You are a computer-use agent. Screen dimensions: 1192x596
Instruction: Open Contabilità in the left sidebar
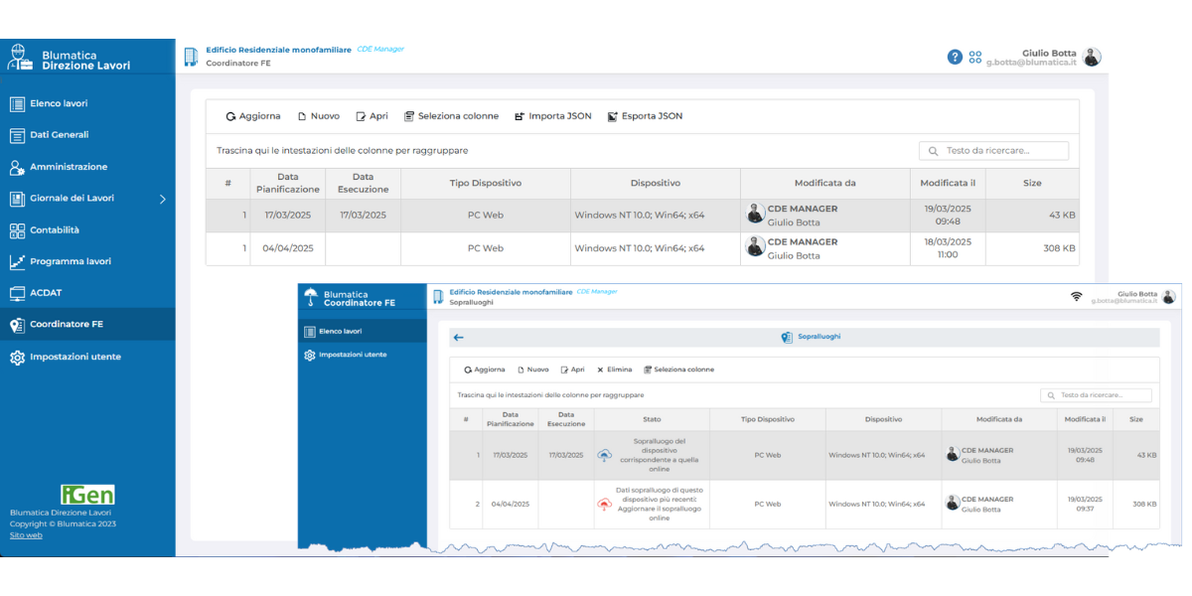coord(55,230)
